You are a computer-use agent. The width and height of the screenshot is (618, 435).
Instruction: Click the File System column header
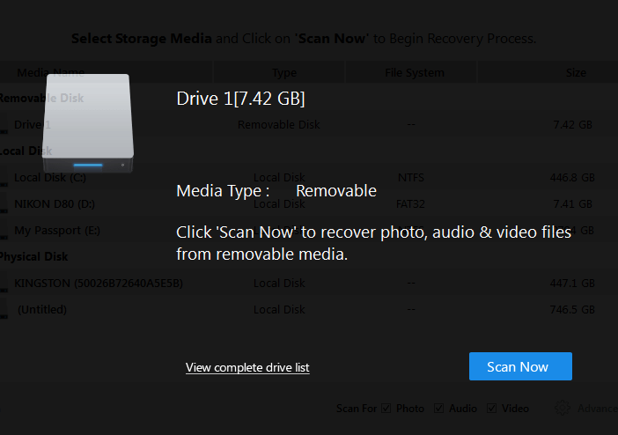coord(415,72)
